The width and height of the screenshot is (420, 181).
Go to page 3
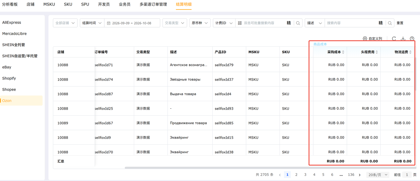pyautogui.click(x=305, y=175)
